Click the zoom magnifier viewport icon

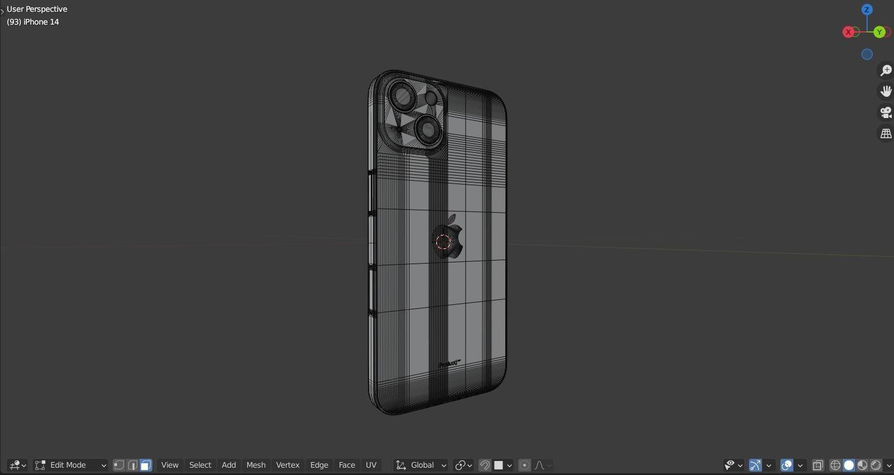(x=886, y=70)
